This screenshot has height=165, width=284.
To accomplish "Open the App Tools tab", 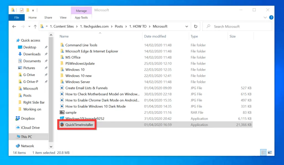I will coord(81,17).
